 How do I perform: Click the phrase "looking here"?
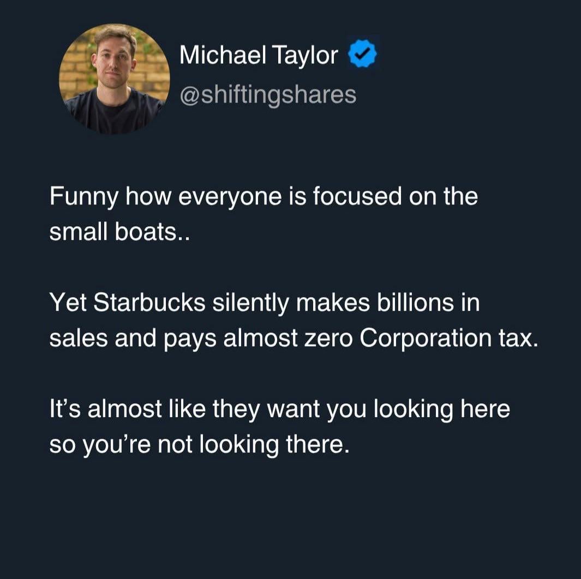coord(440,409)
